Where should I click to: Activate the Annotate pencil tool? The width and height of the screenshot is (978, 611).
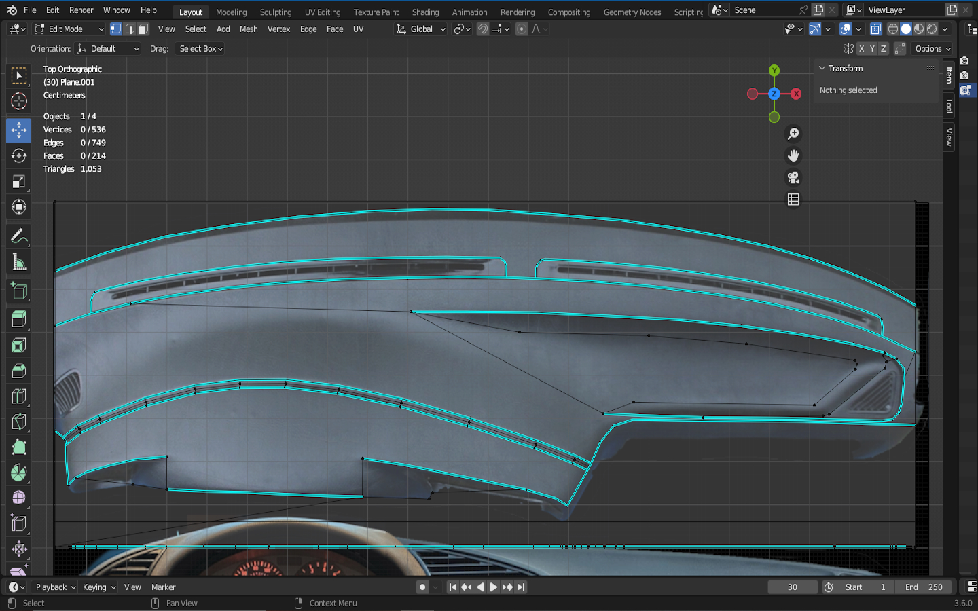point(18,236)
